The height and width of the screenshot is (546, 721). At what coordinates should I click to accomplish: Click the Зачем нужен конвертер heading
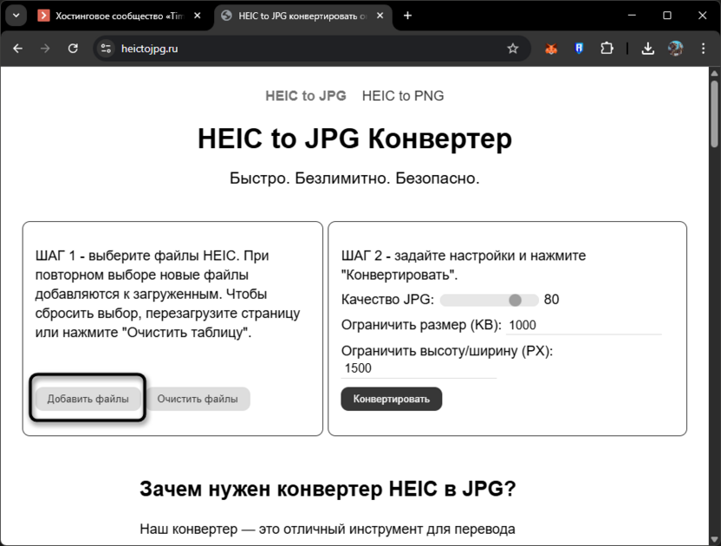[328, 489]
